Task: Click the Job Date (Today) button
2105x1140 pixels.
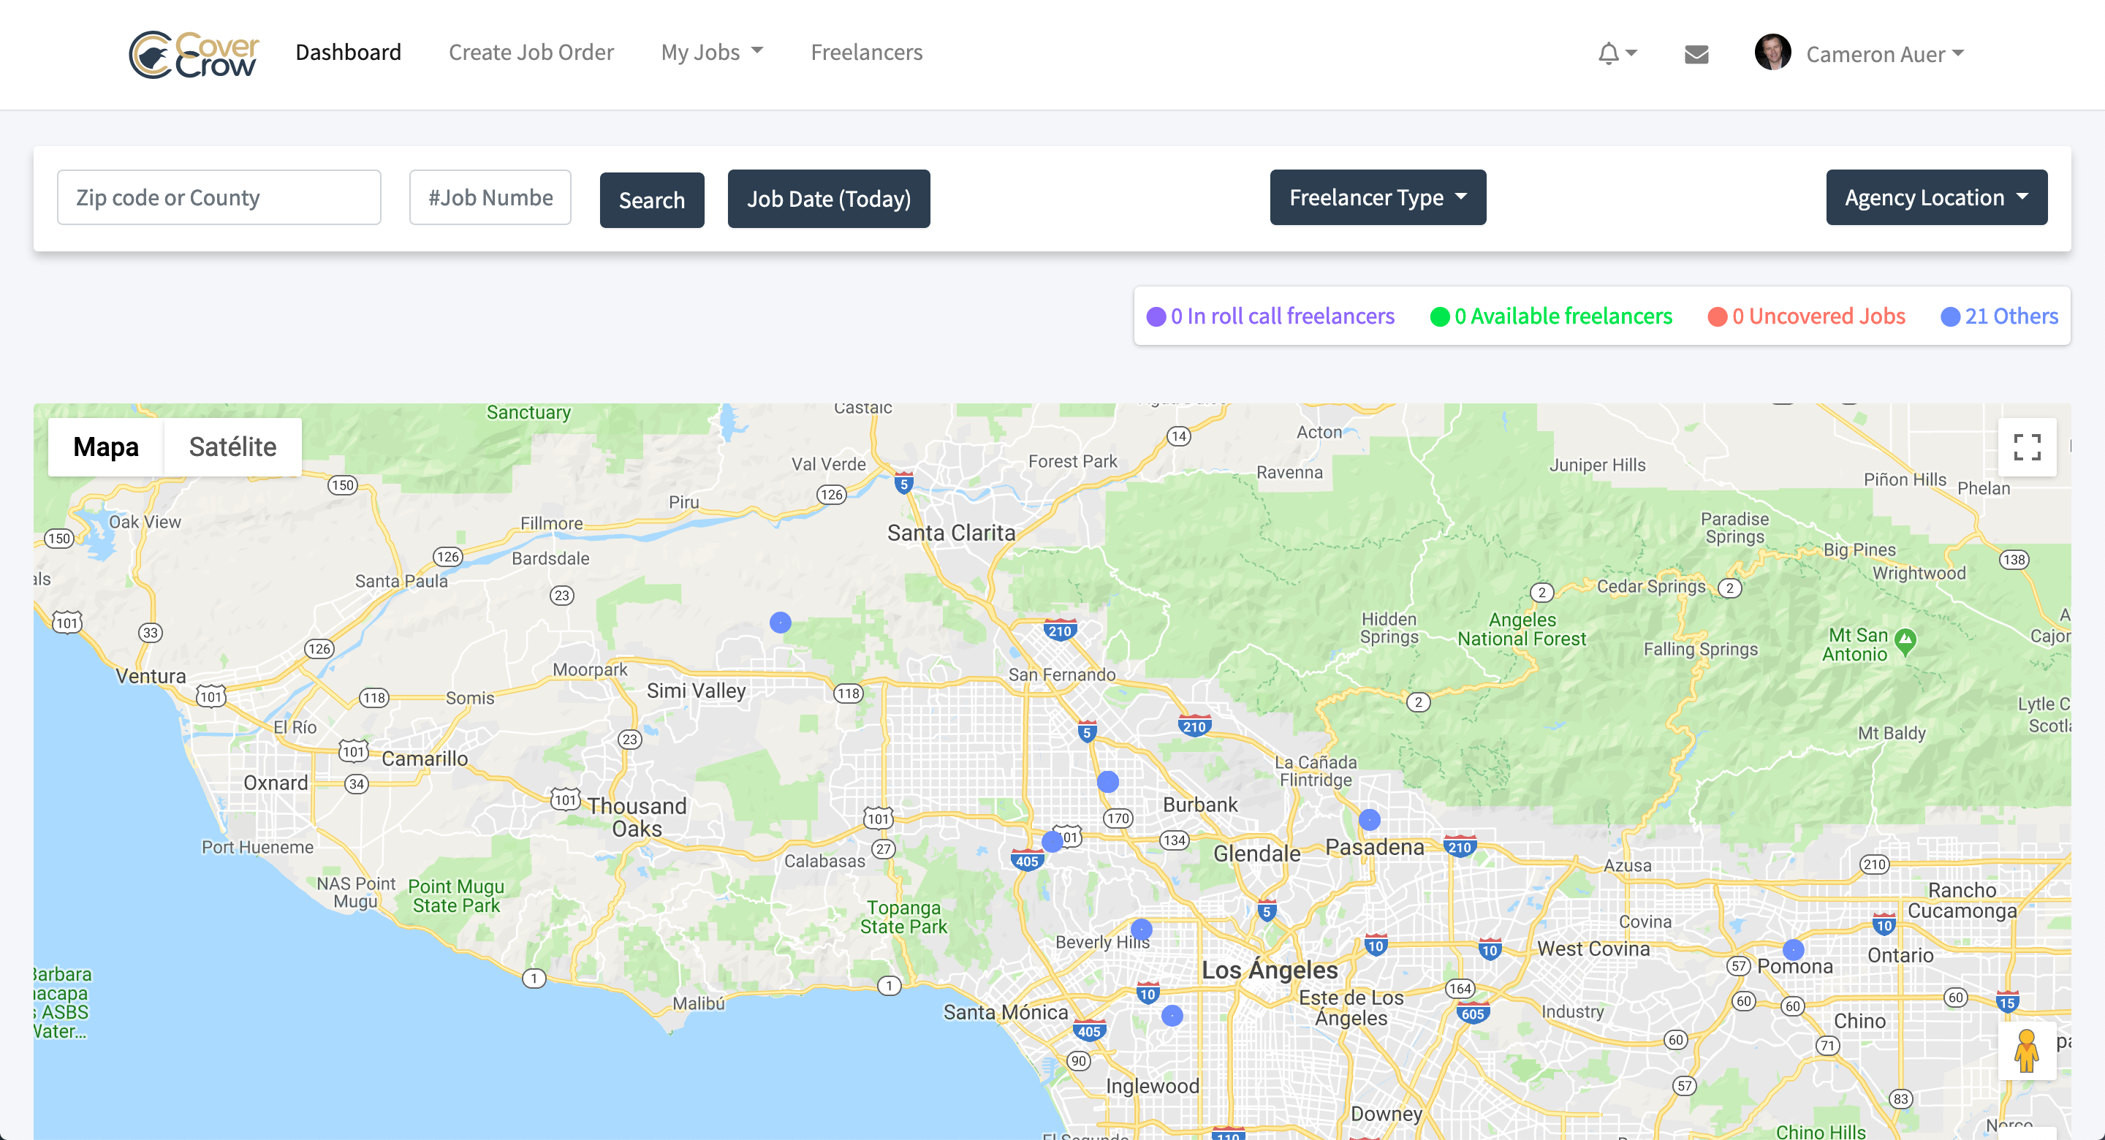Action: coord(829,199)
